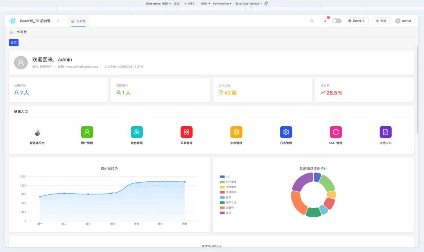
Task: Open 角色管理 teal shortcut icon
Action: point(137,132)
